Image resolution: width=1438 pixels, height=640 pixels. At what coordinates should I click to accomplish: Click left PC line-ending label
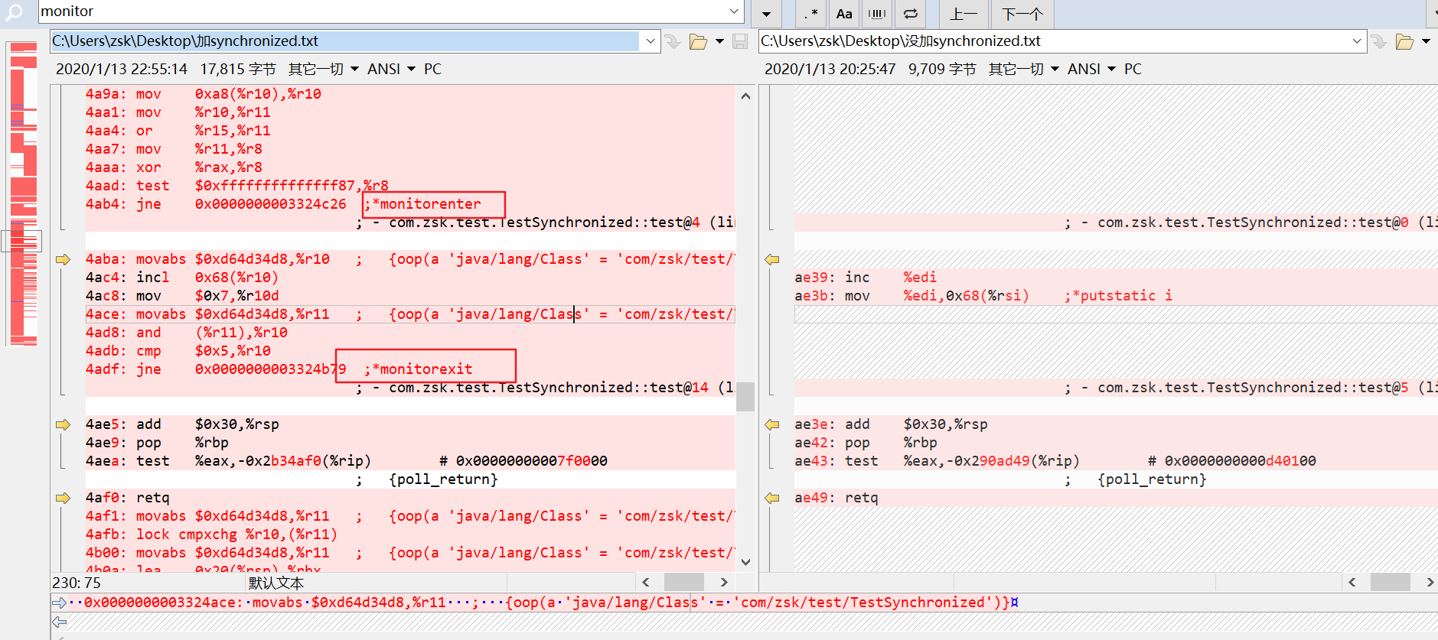click(x=432, y=69)
